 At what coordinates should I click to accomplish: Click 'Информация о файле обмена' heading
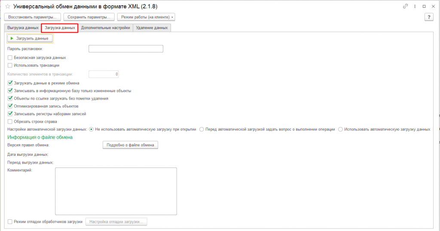click(x=40, y=137)
